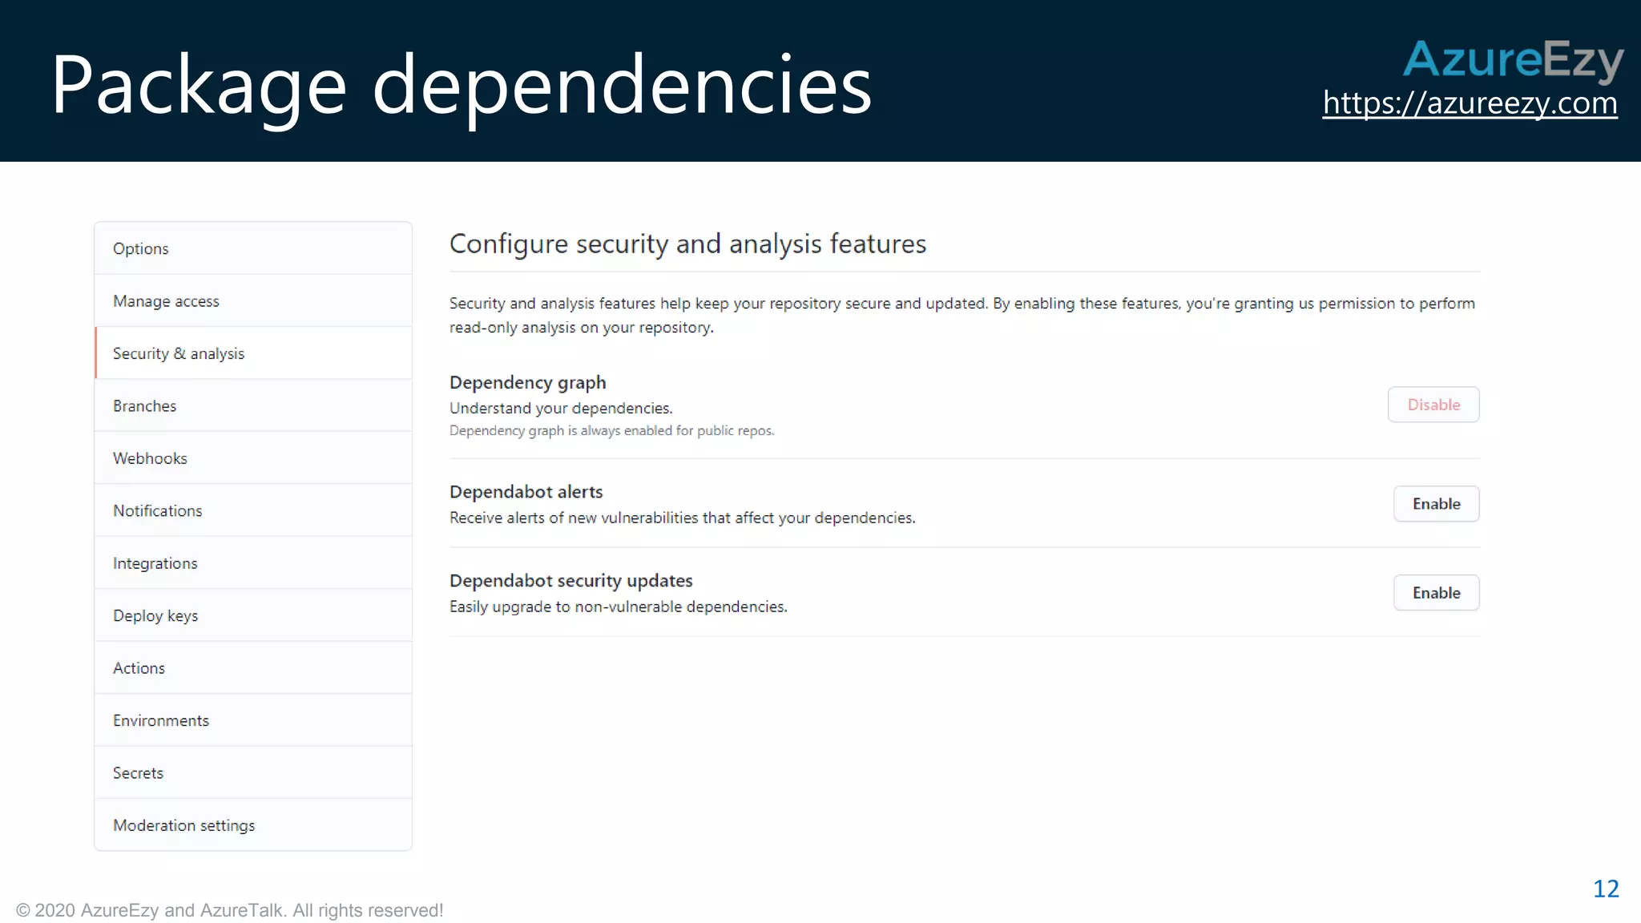Open Notifications settings page

tap(253, 510)
